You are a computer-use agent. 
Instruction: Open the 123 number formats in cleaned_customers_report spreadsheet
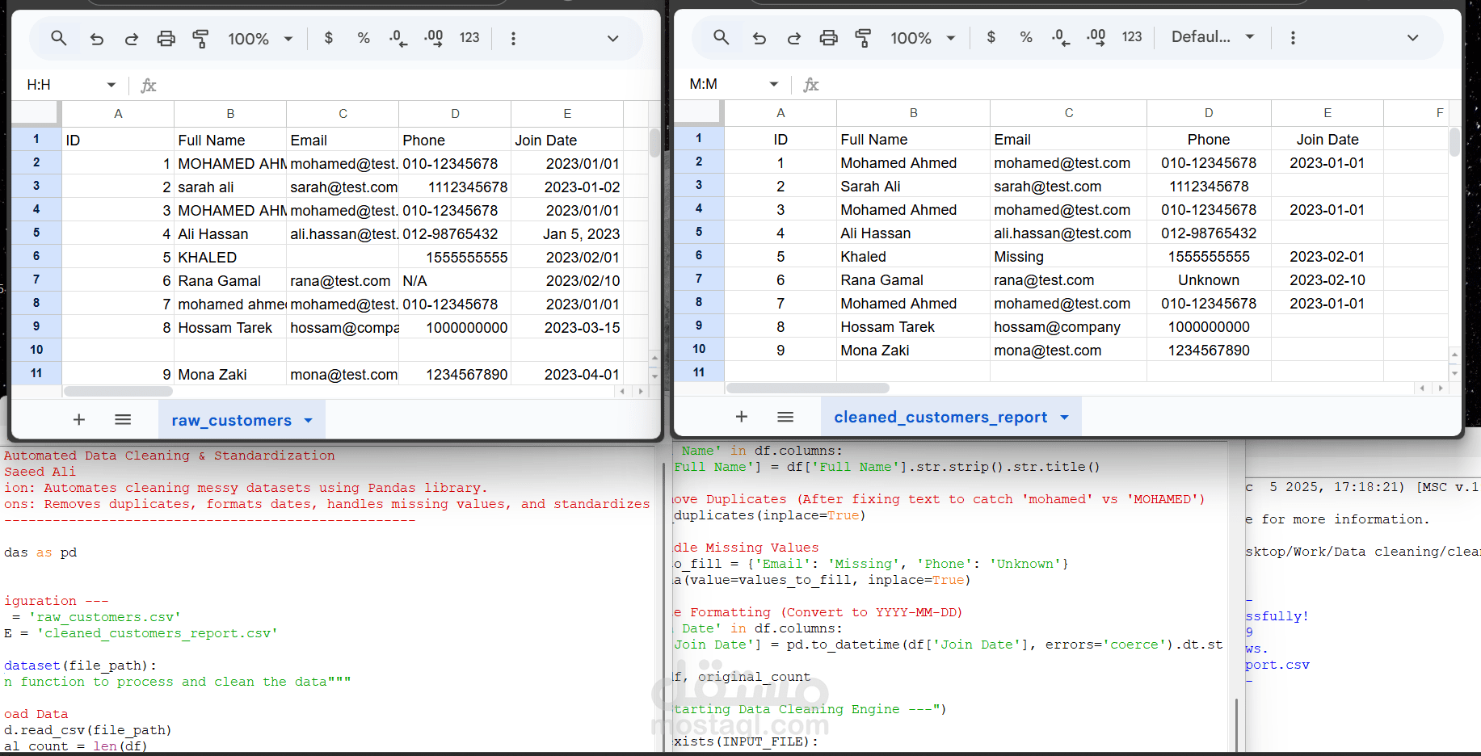tap(1132, 37)
